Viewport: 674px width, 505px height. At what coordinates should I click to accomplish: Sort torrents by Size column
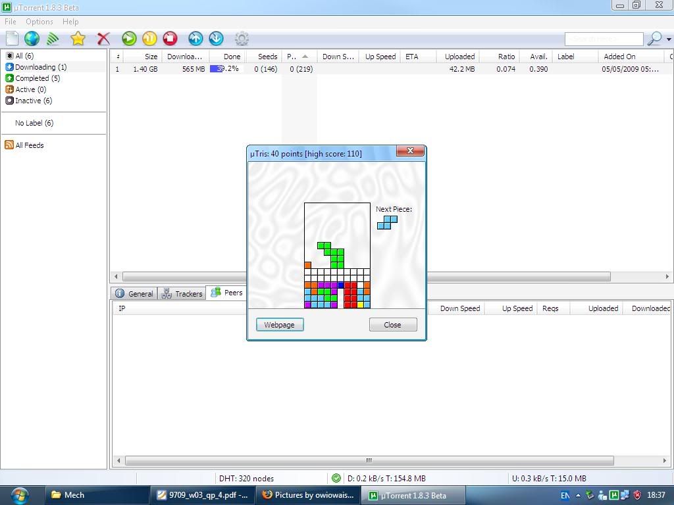(x=143, y=57)
